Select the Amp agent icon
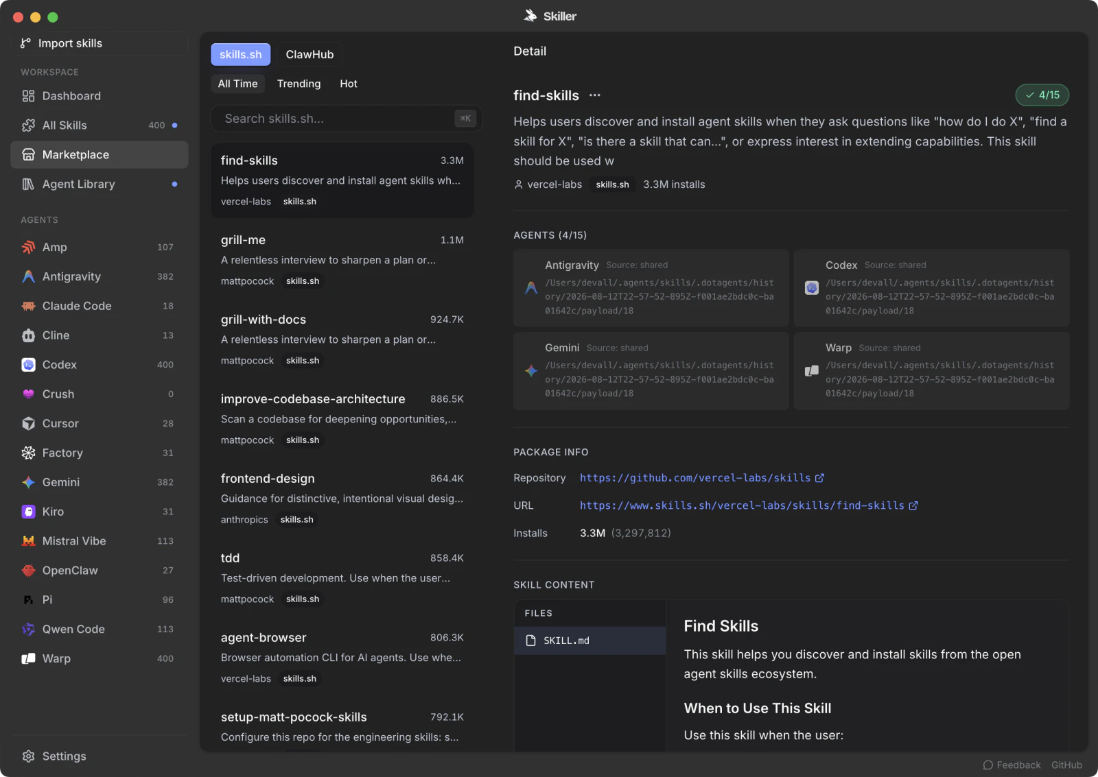This screenshot has height=777, width=1098. point(28,247)
